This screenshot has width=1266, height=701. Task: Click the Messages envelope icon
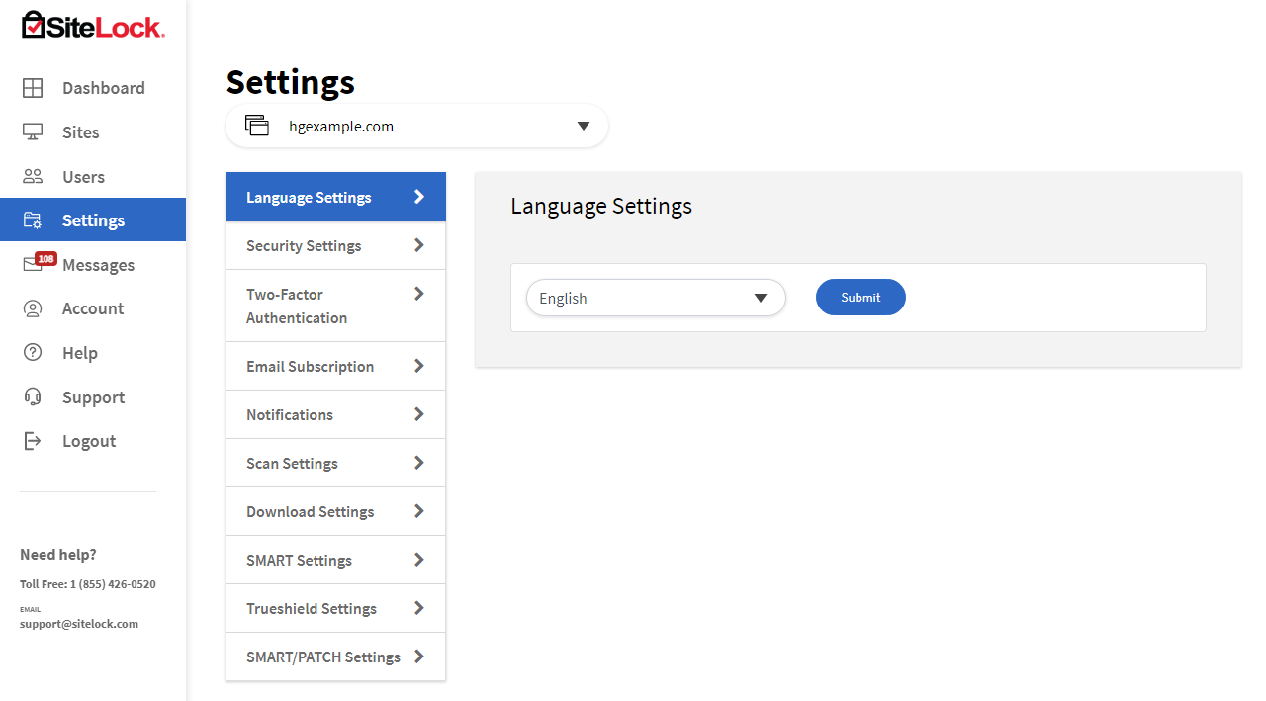pyautogui.click(x=33, y=265)
